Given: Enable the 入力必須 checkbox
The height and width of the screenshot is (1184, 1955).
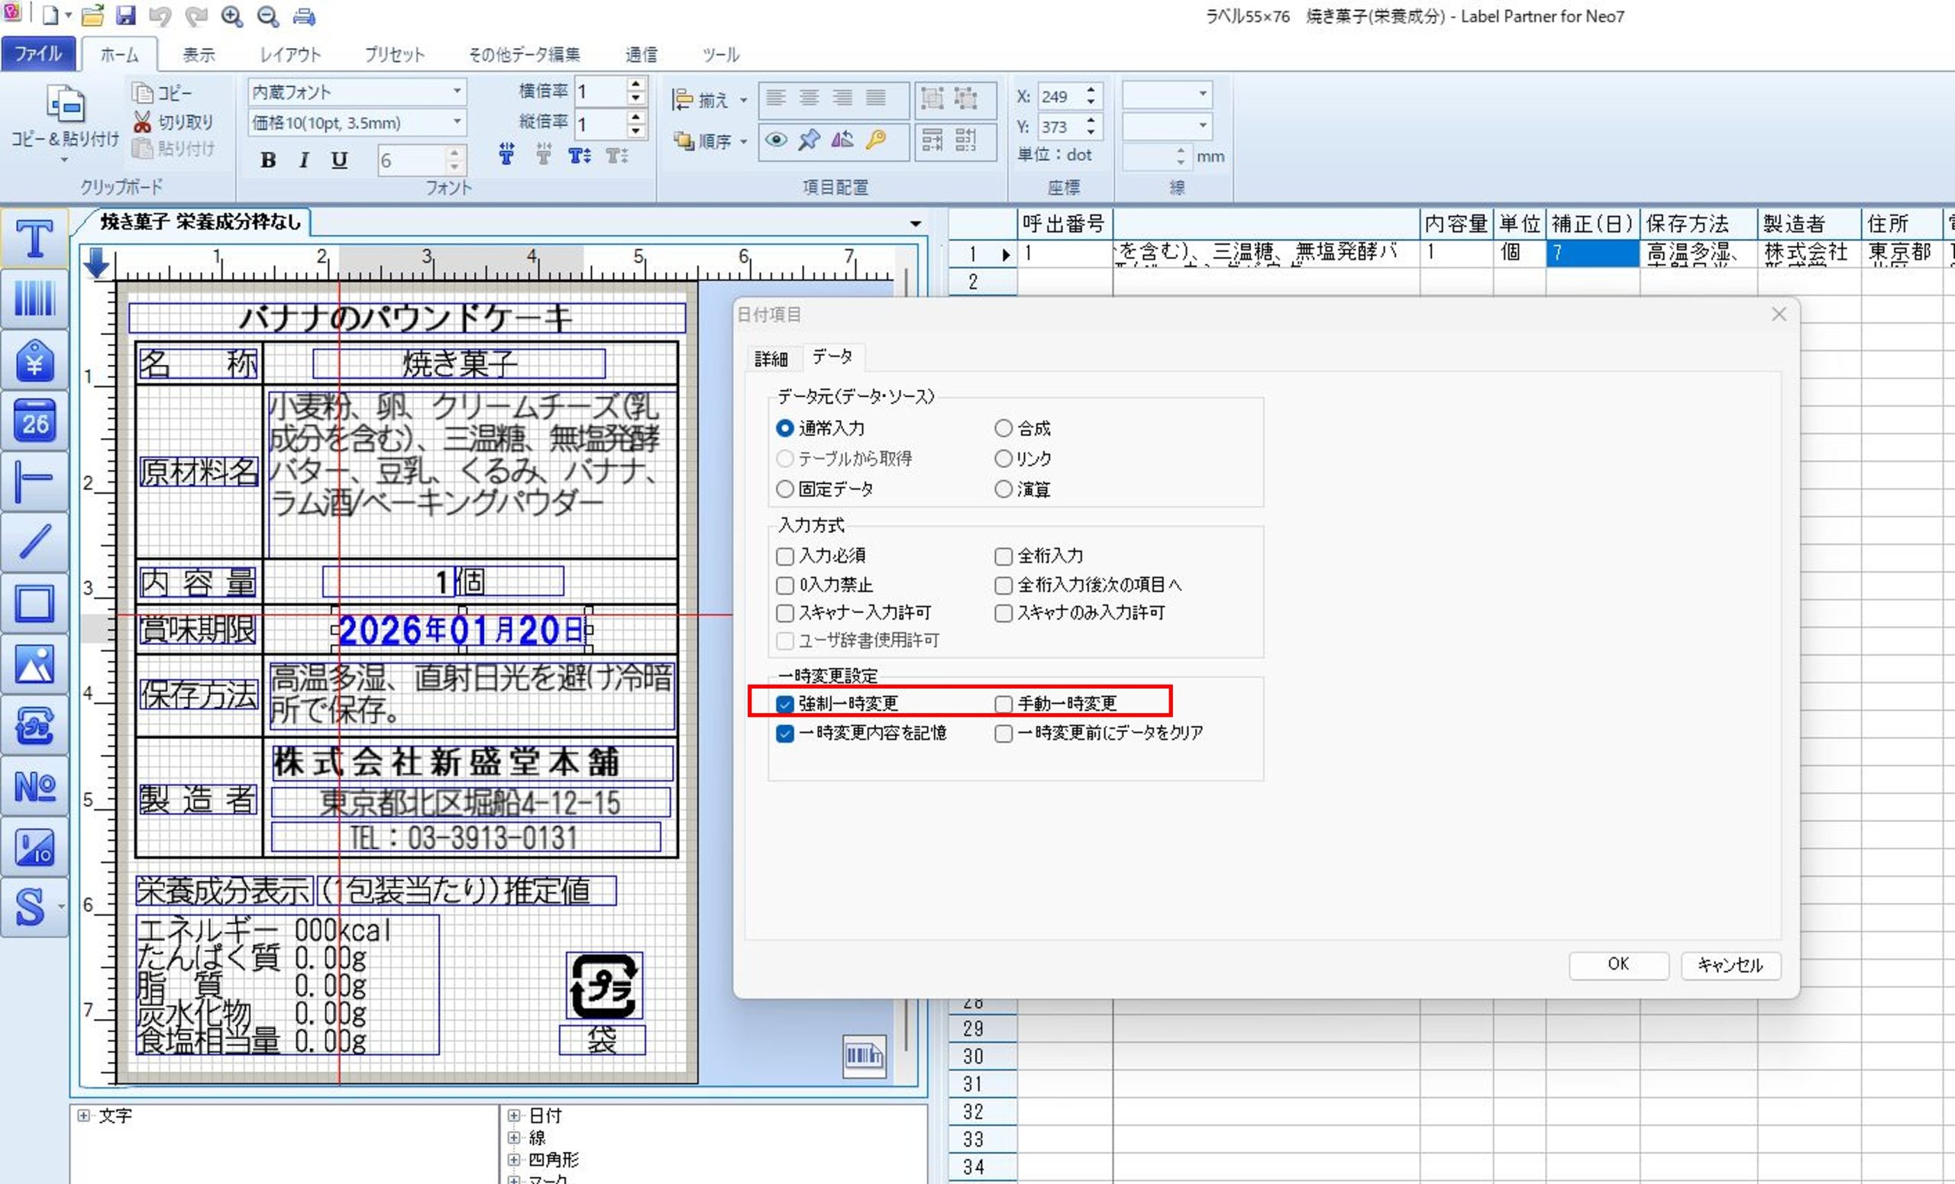Looking at the screenshot, I should pos(785,556).
